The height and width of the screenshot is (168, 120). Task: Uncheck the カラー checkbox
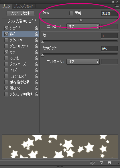point(6,52)
